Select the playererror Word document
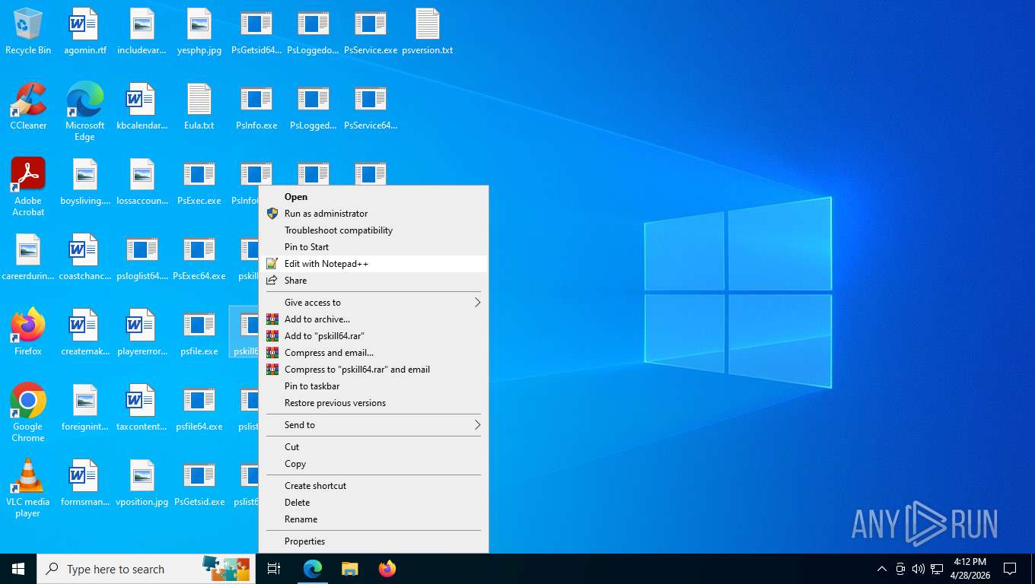Screen dimensions: 1035x584 tap(142, 332)
